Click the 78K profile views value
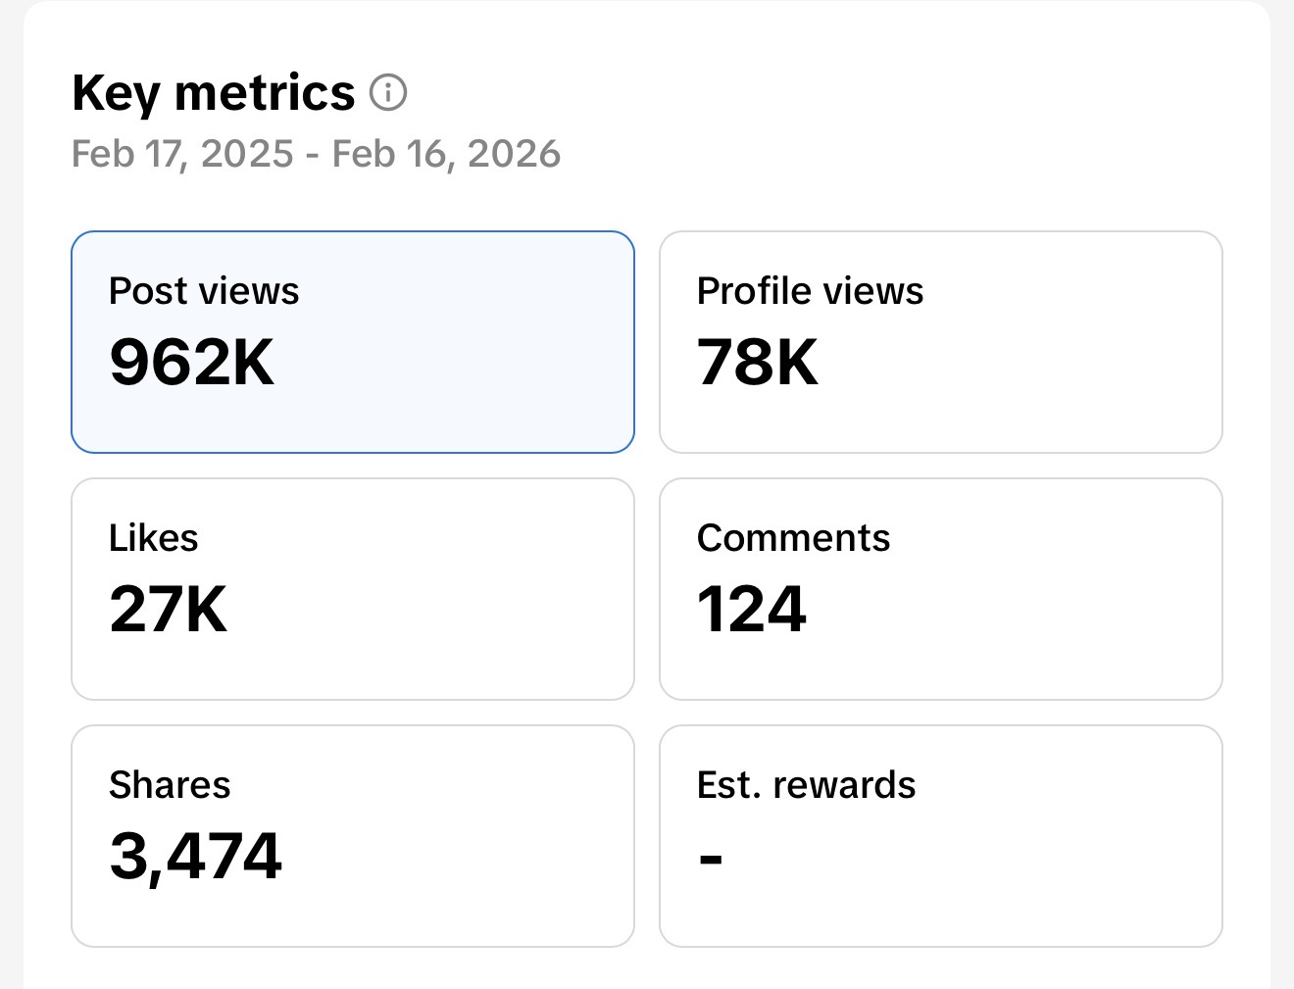The image size is (1294, 989). [x=757, y=364]
